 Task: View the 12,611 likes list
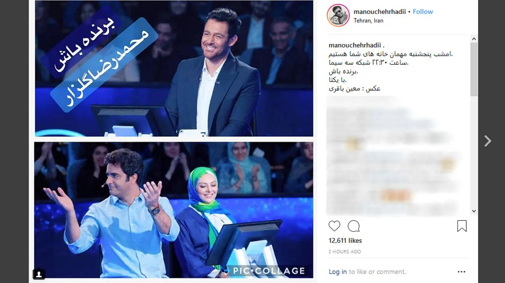pos(345,241)
